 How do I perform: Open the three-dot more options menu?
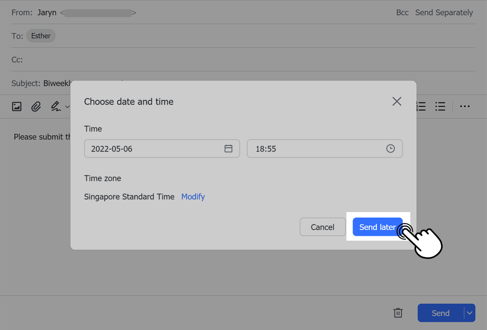(x=465, y=106)
